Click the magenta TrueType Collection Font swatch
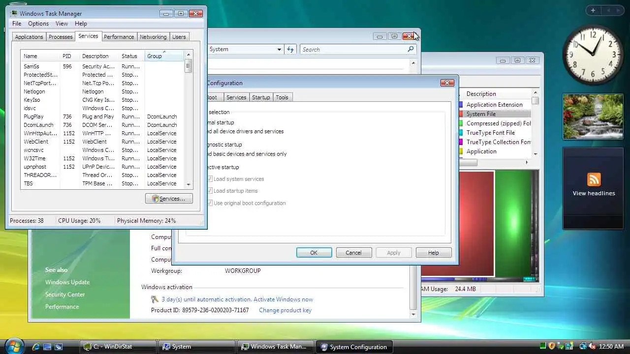The width and height of the screenshot is (630, 354). click(461, 142)
